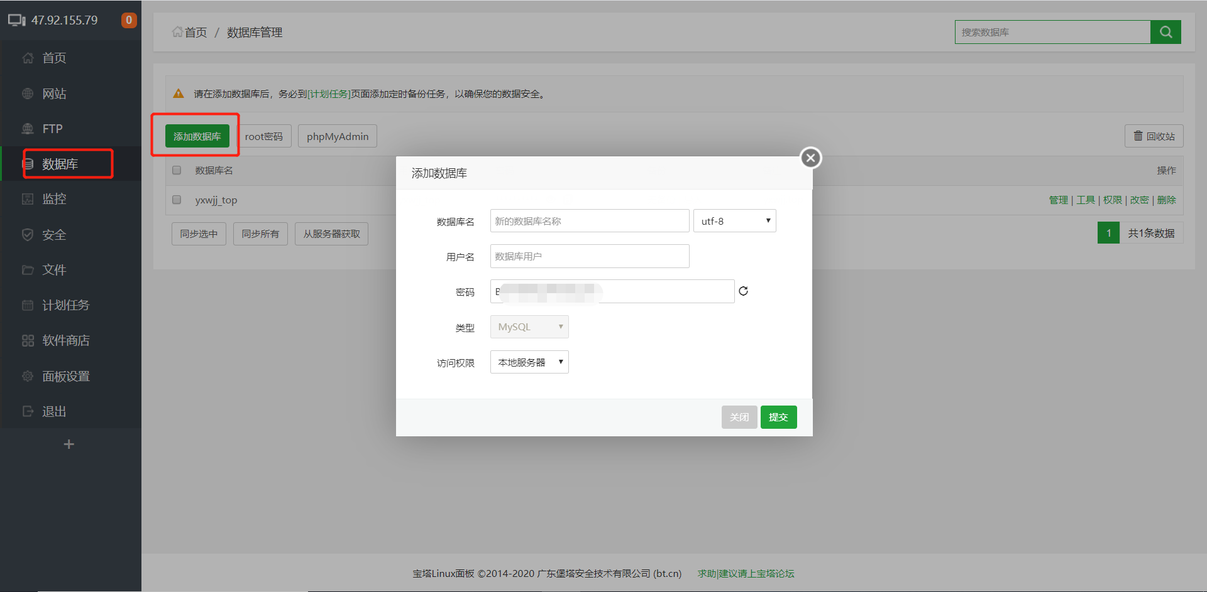Open the 数据库 section in sidebar
1207x592 pixels.
[60, 163]
